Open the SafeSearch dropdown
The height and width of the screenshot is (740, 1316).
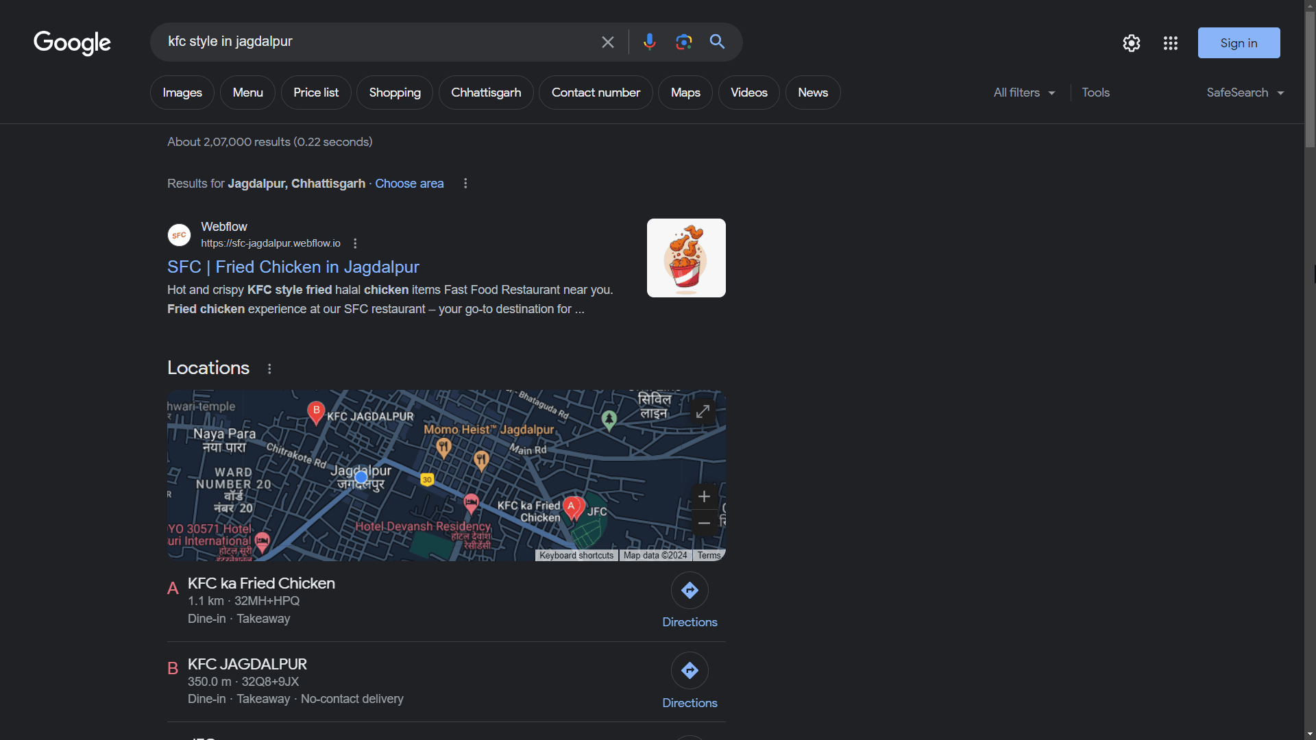coord(1245,92)
